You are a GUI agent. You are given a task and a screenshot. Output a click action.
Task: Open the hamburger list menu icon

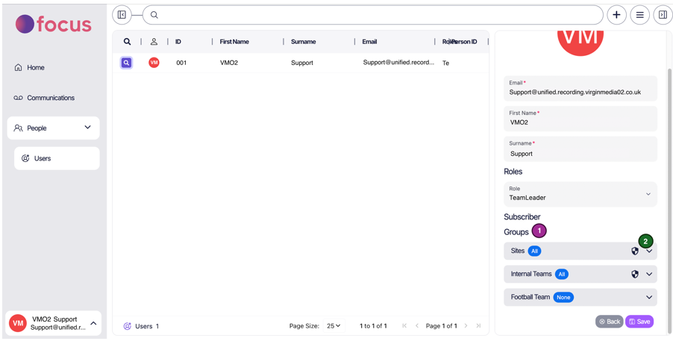pos(639,15)
